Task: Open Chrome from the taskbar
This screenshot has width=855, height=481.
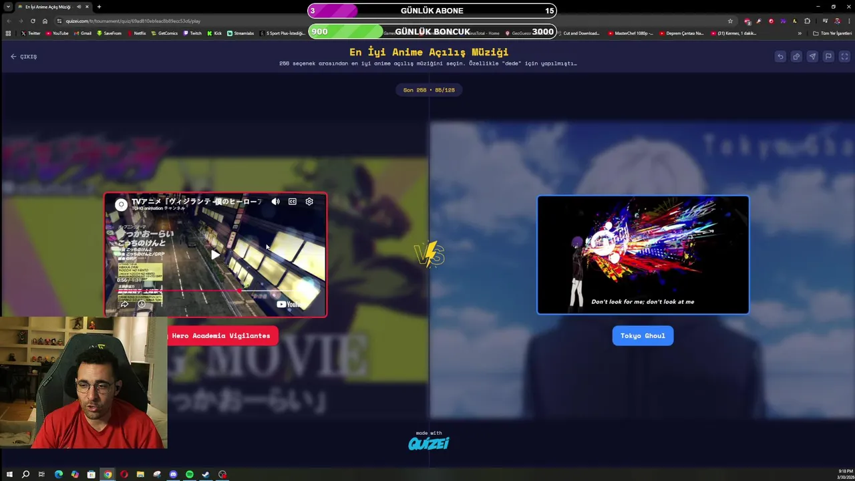Action: pyautogui.click(x=108, y=474)
